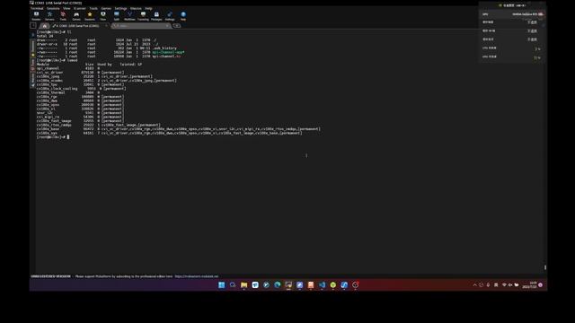The width and height of the screenshot is (575, 323).
Task: Click the cvi_vc_driver module row
Action: (80, 72)
